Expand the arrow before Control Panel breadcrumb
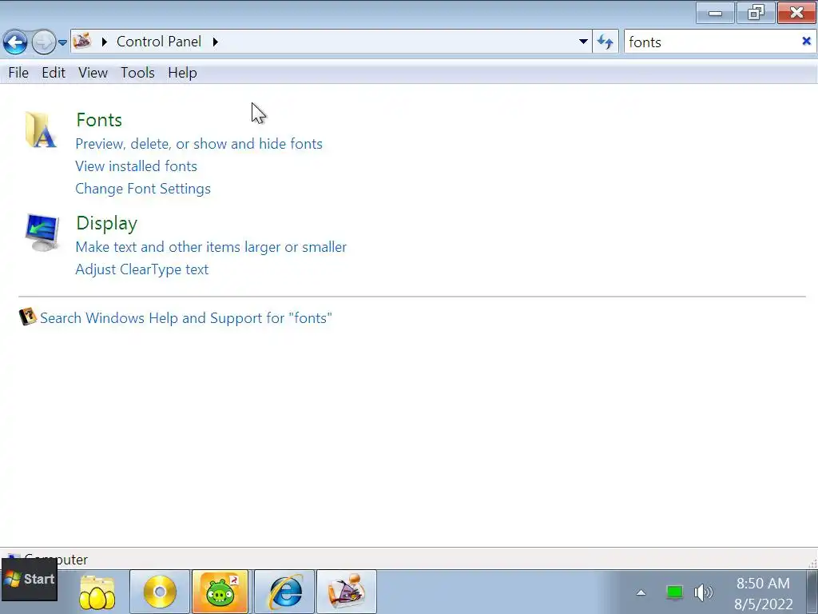 click(x=105, y=42)
